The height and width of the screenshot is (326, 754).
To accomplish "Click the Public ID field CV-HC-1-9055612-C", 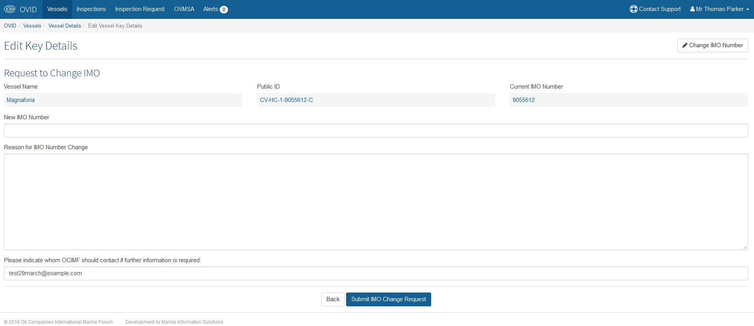I will pyautogui.click(x=376, y=100).
